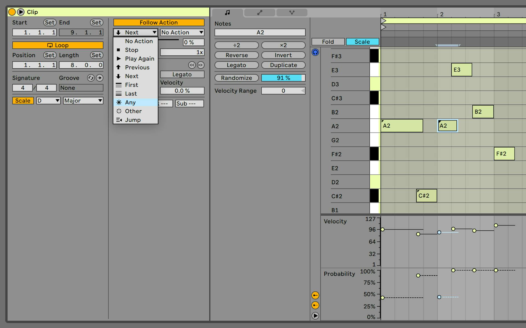Open the 'No Action' follow action dropdown
The width and height of the screenshot is (526, 328).
(182, 32)
